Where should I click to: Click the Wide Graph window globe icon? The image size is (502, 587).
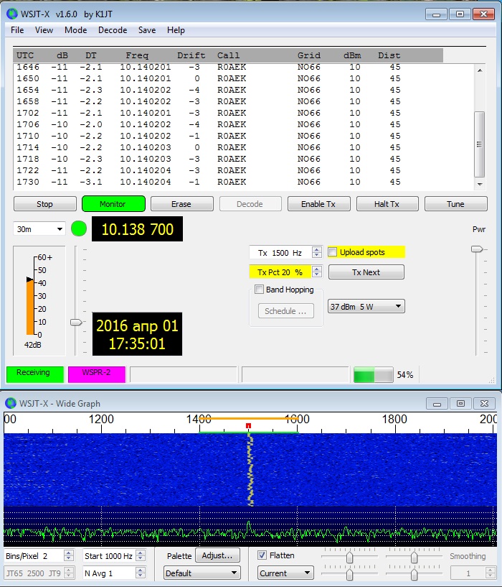coord(11,403)
